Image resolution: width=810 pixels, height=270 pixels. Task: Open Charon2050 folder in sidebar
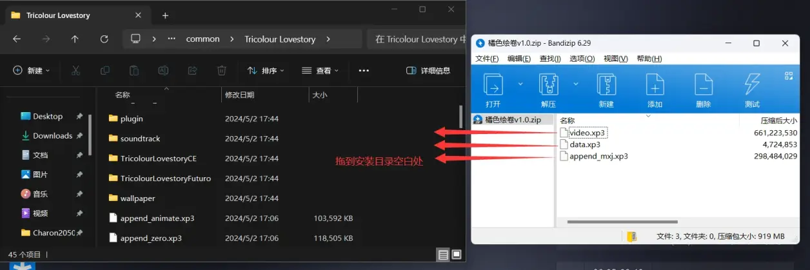pos(54,233)
